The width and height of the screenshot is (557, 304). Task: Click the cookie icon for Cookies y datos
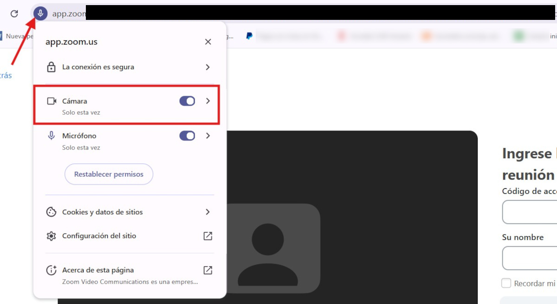[51, 212]
